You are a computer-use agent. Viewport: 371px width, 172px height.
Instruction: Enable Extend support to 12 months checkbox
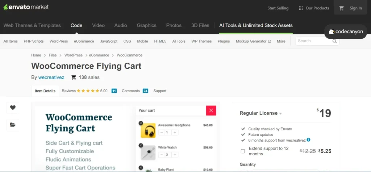(x=243, y=151)
